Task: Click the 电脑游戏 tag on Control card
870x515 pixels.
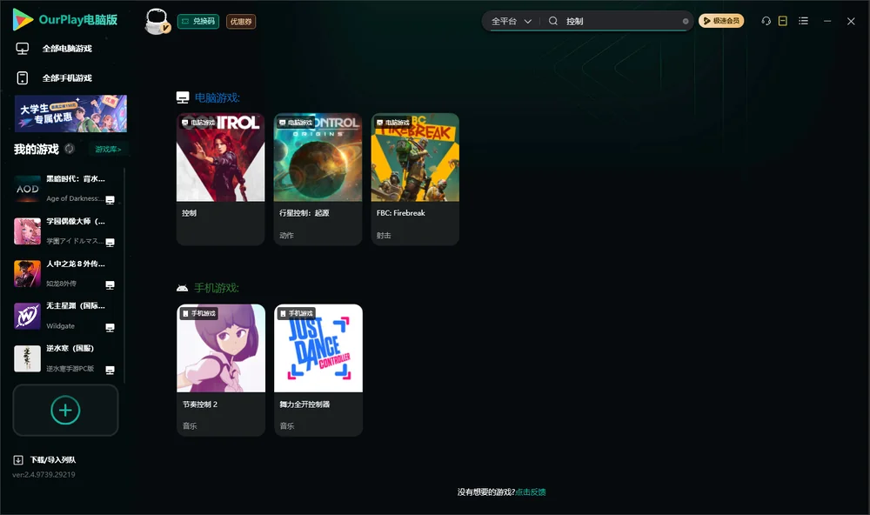Action: 198,123
